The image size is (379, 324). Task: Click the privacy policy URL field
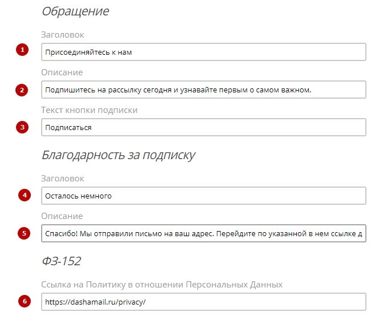[203, 301]
